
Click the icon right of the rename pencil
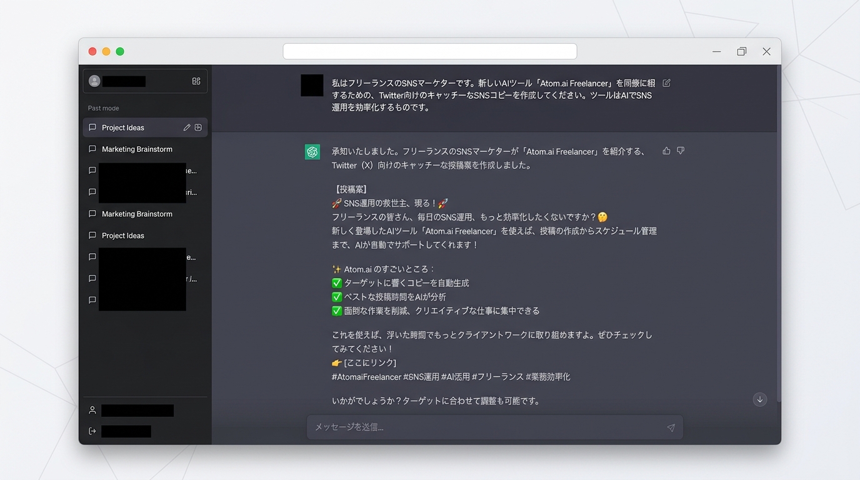click(198, 127)
